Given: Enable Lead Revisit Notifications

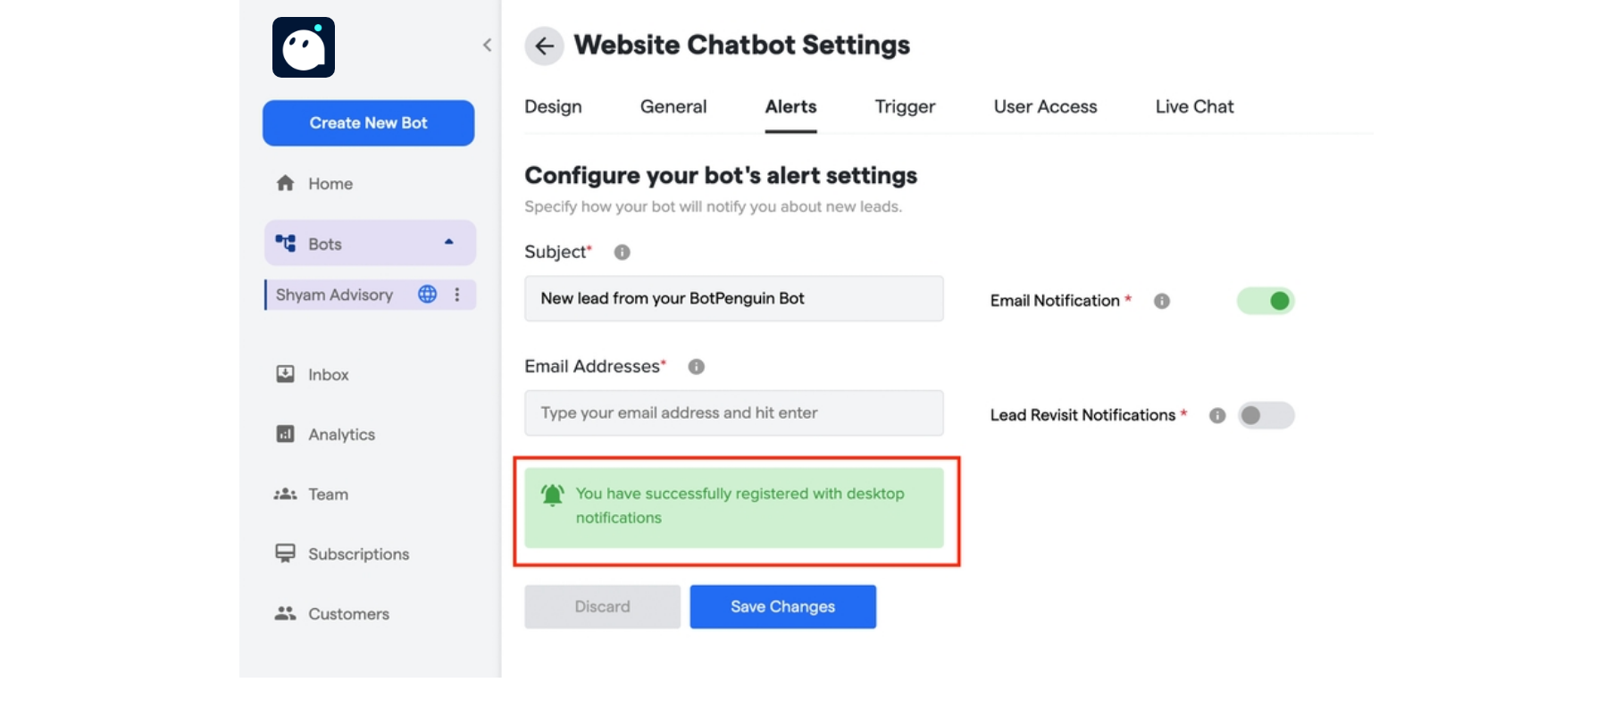Looking at the screenshot, I should pyautogui.click(x=1266, y=415).
